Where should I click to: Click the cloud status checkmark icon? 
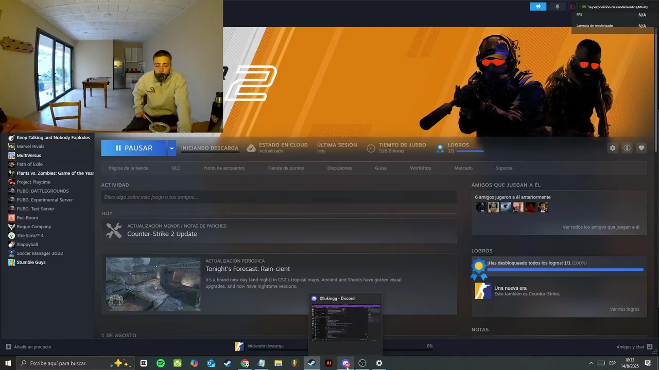[251, 148]
